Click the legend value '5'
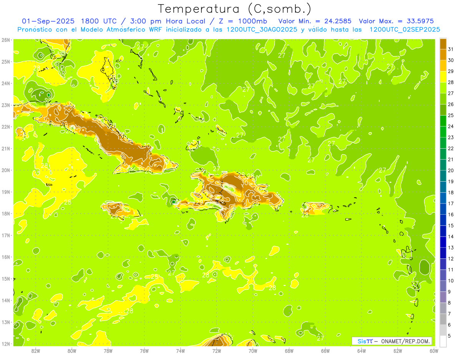 click(x=450, y=336)
